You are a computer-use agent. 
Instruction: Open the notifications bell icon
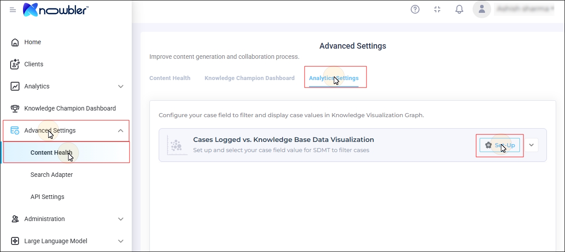(x=459, y=9)
